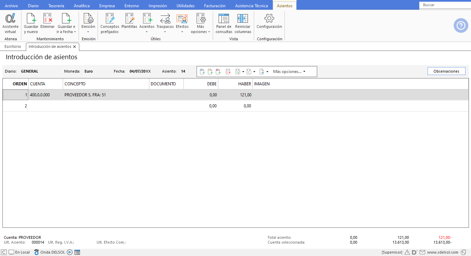The width and height of the screenshot is (471, 256).
Task: Click the calculator icon in the status bar
Action: 77,252
